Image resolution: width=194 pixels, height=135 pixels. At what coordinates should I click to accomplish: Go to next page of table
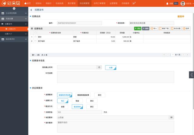coord(183,55)
